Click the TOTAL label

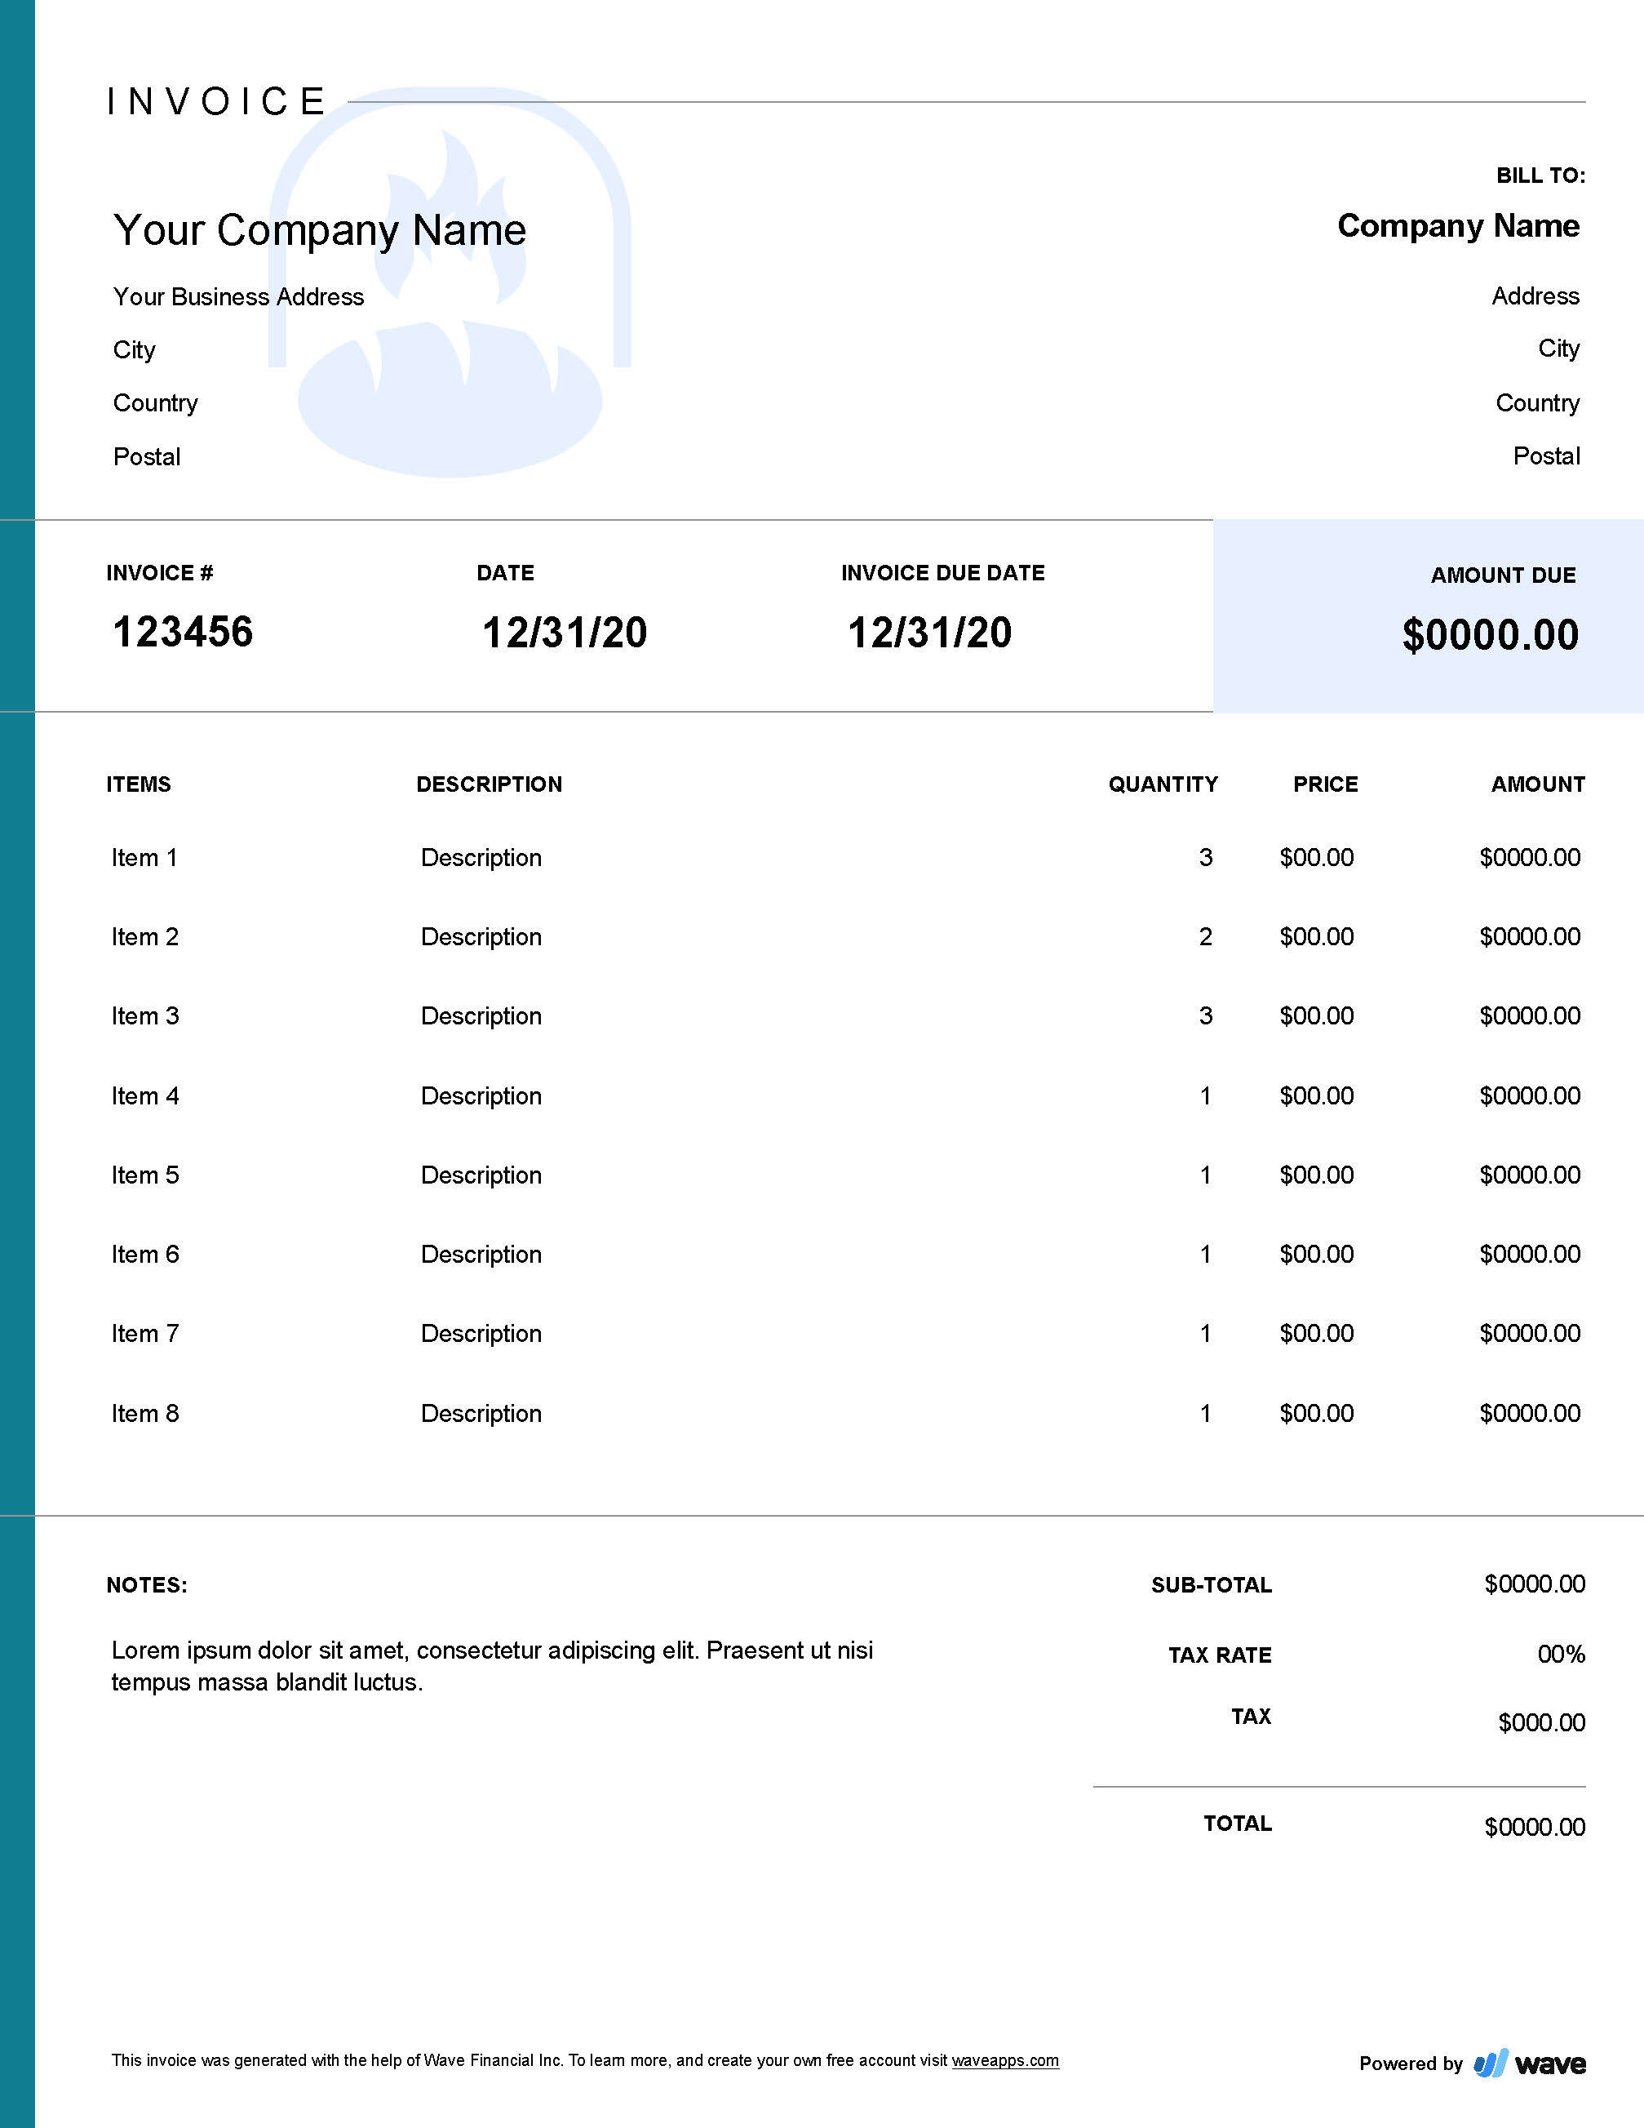(1238, 1824)
